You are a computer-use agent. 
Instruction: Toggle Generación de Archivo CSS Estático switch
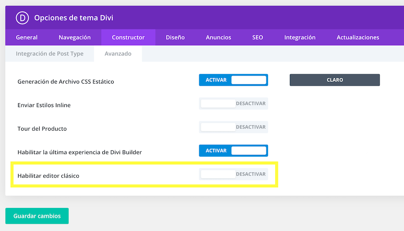point(234,80)
